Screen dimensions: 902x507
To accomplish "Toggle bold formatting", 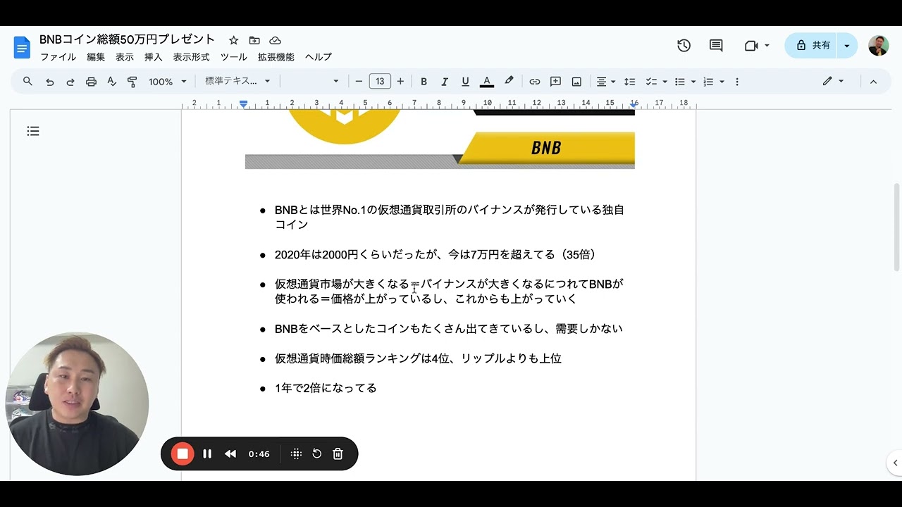I will (424, 82).
